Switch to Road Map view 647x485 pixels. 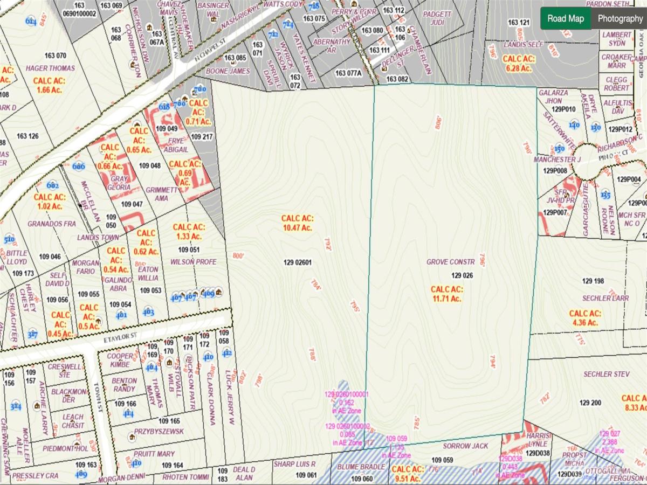point(566,19)
